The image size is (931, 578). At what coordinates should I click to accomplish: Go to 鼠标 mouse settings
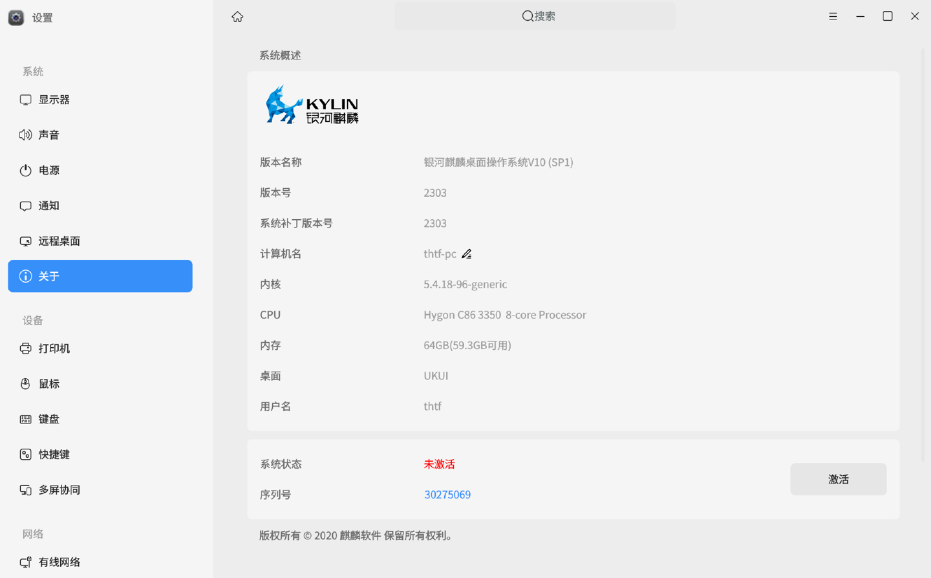[48, 384]
